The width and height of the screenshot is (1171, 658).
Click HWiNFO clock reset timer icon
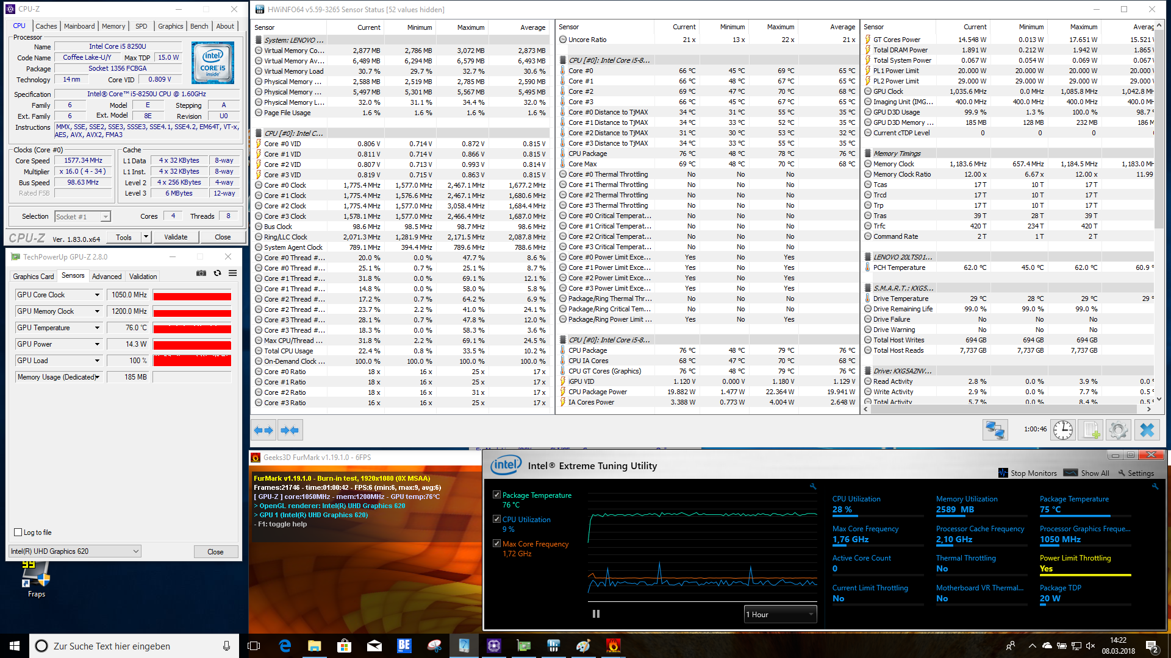click(x=1063, y=430)
